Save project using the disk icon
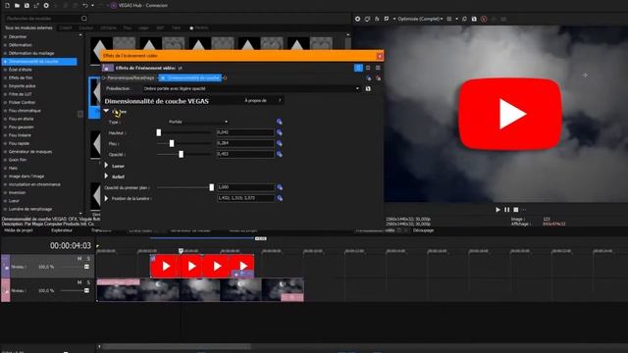 click(x=26, y=6)
